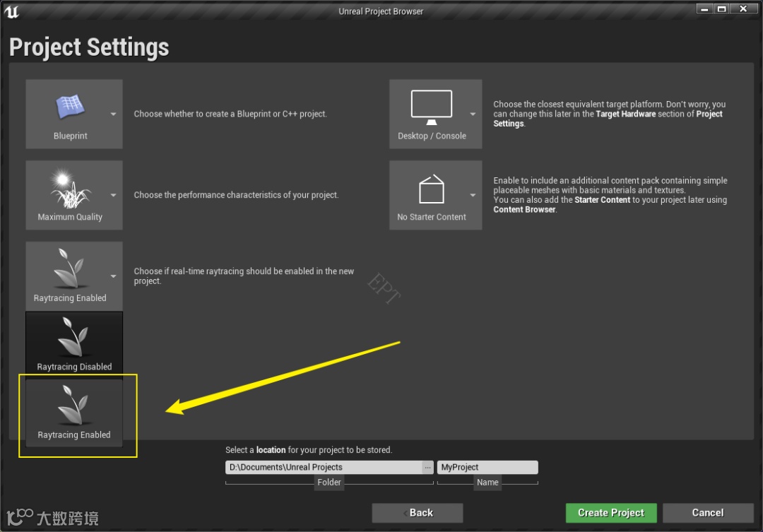Screen dimensions: 763x532
Task: Open the No Starter Content dropdown arrow
Action: tap(473, 195)
